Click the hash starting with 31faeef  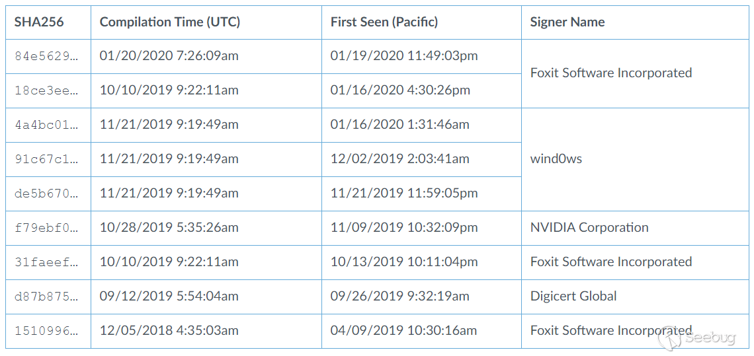point(46,262)
